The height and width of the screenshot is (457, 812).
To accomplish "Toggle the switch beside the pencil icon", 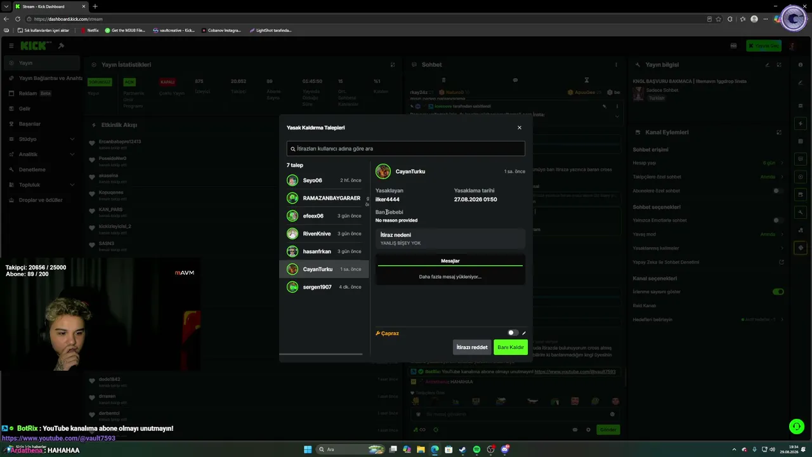I will pyautogui.click(x=513, y=333).
